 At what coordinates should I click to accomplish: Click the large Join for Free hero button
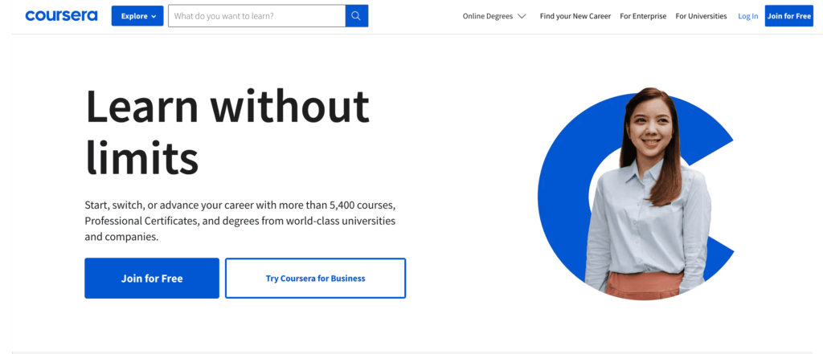(x=152, y=278)
